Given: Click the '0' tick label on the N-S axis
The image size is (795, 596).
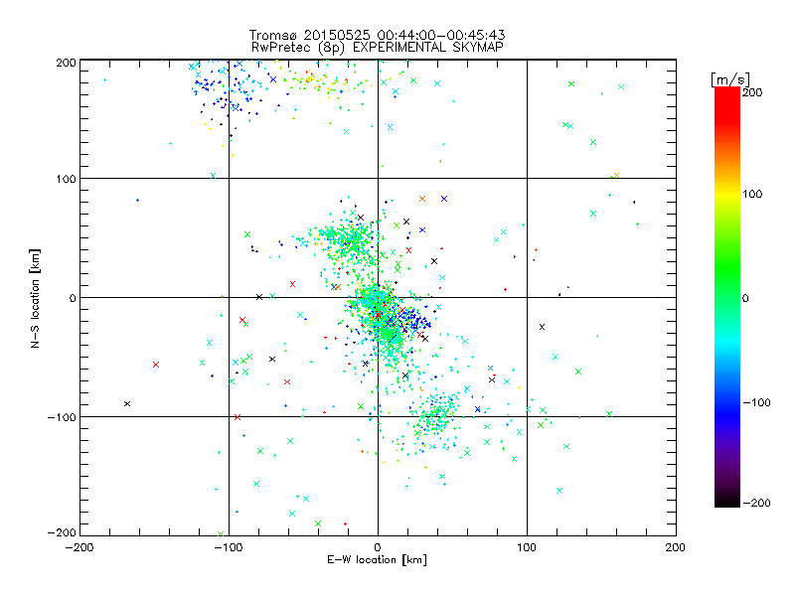Looking at the screenshot, I should pyautogui.click(x=73, y=298).
